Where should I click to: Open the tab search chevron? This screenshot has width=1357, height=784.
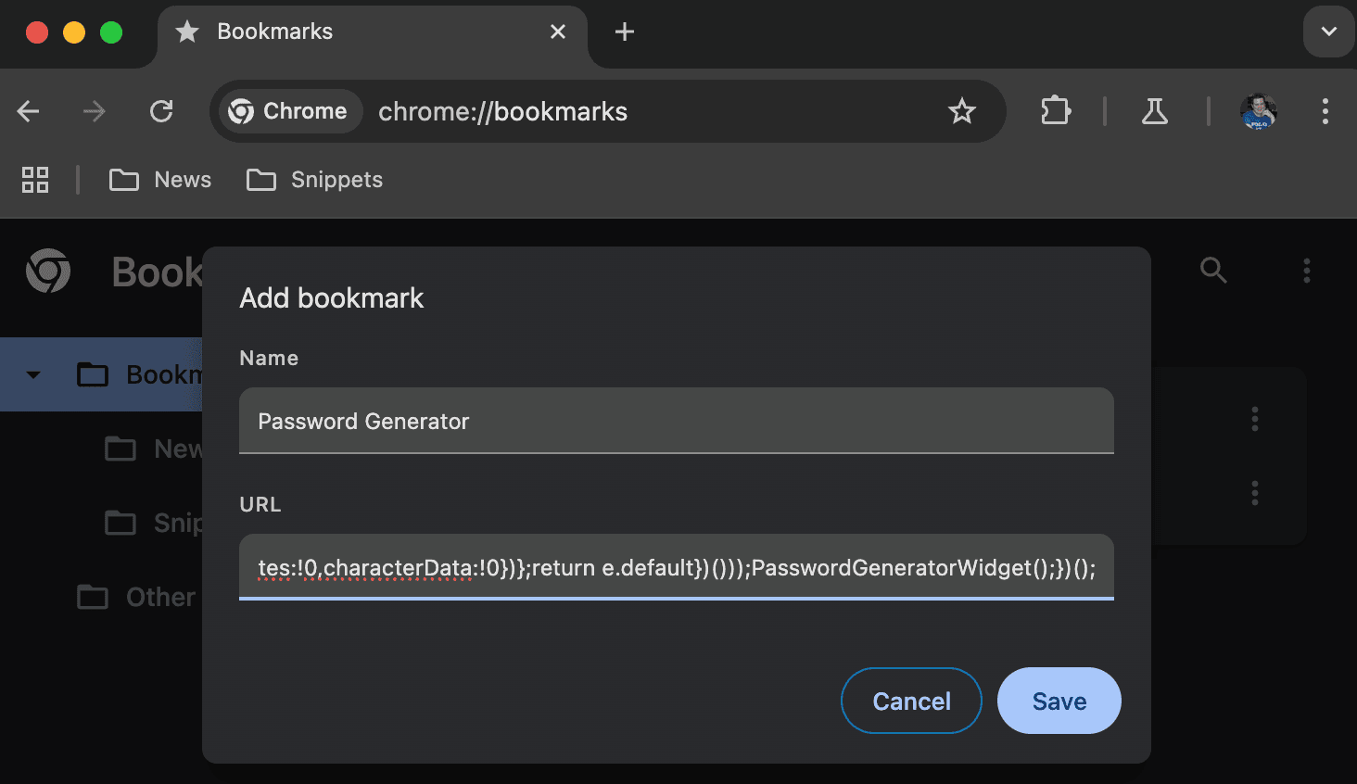click(1328, 32)
